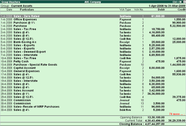
Task: Click the Ctrl + M shortcut label
Action: pos(177,2)
